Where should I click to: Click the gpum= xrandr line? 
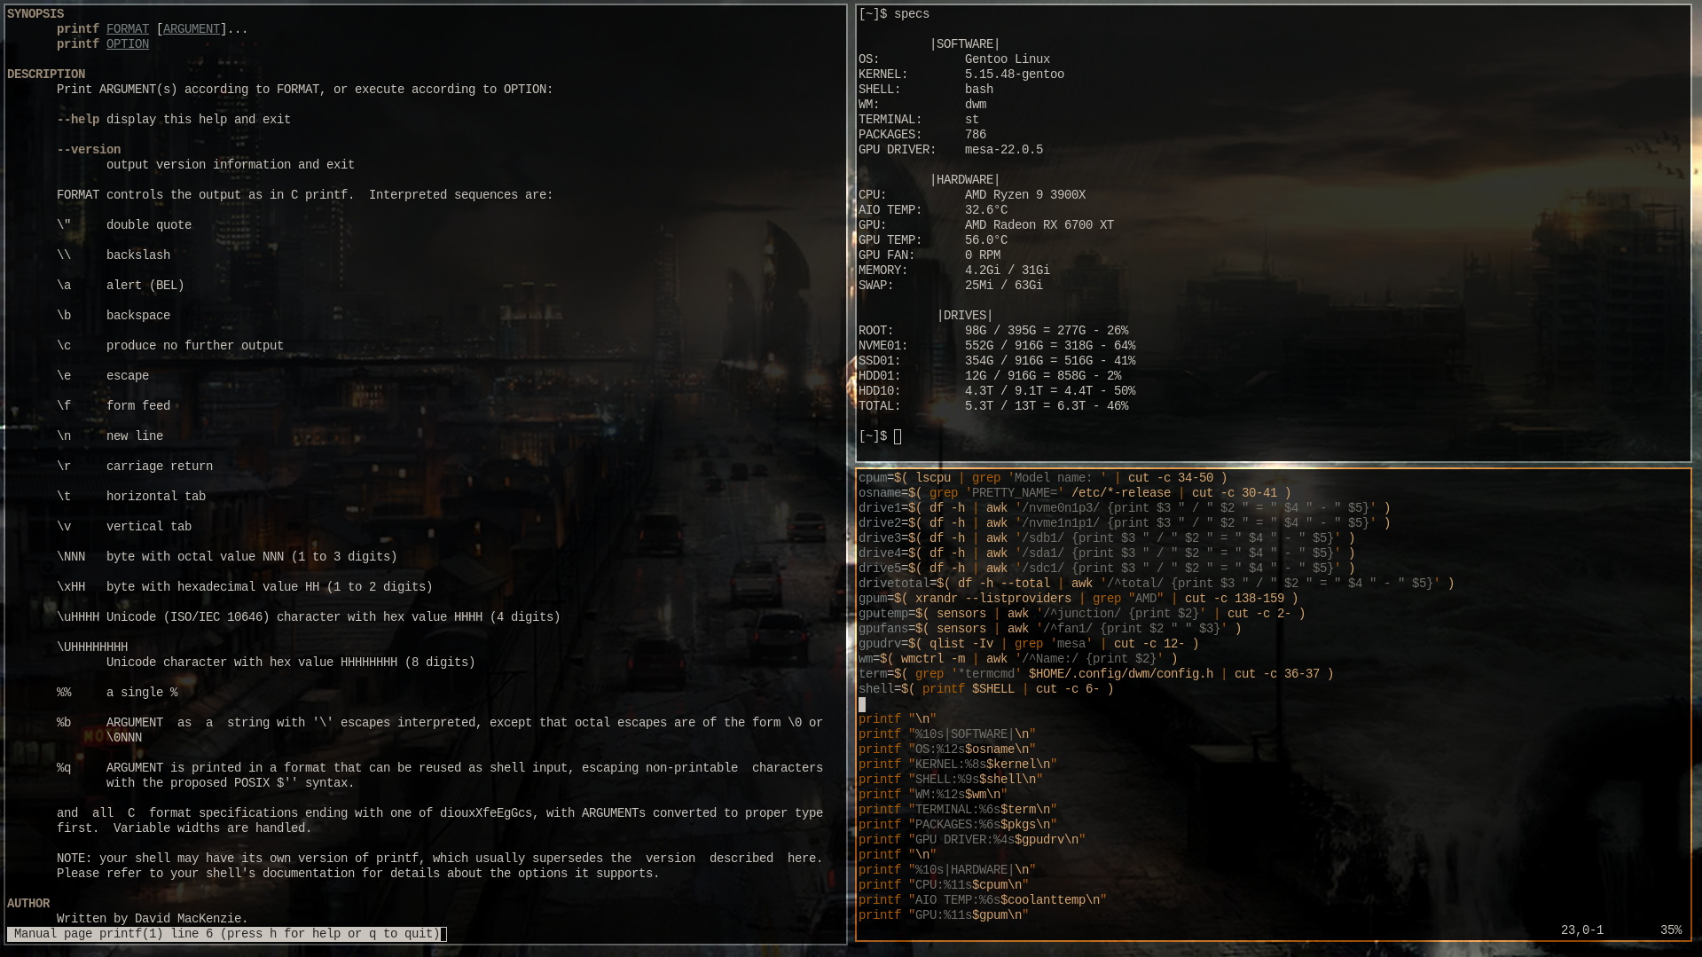1078,599
